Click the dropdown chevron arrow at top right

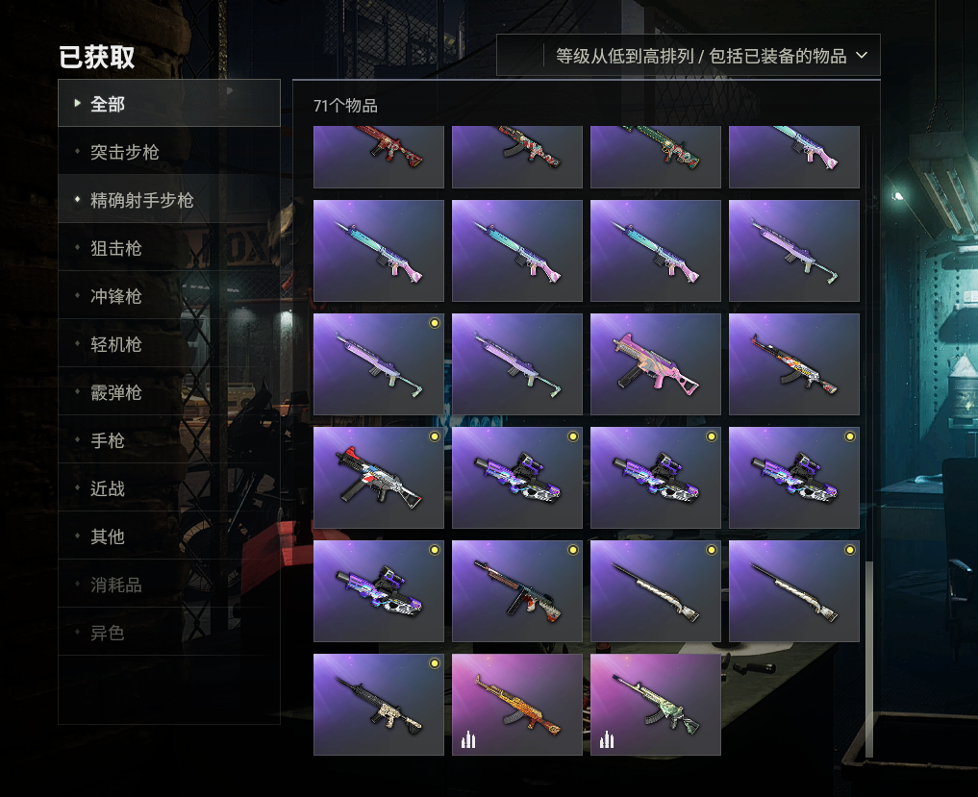[862, 56]
